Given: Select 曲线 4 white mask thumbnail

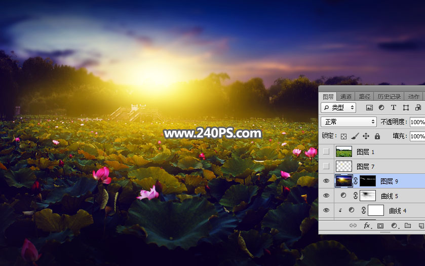Looking at the screenshot, I should [376, 210].
